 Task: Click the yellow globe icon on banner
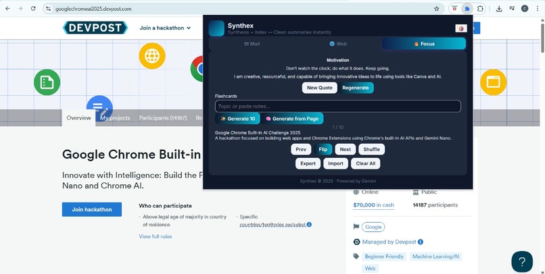152,56
